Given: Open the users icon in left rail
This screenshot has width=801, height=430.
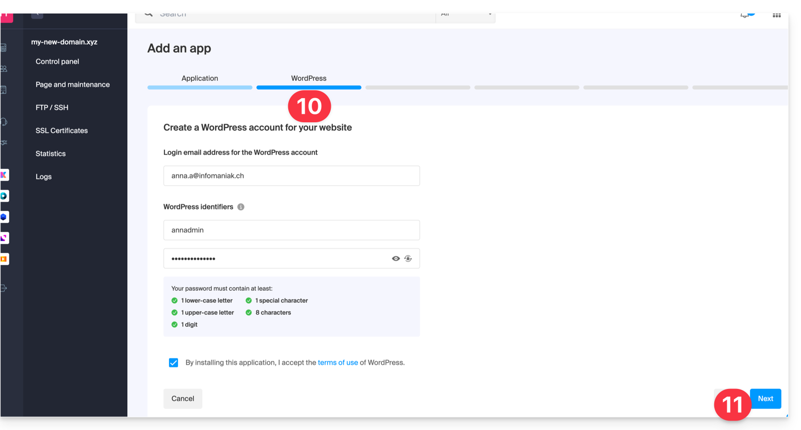Looking at the screenshot, I should pos(4,69).
